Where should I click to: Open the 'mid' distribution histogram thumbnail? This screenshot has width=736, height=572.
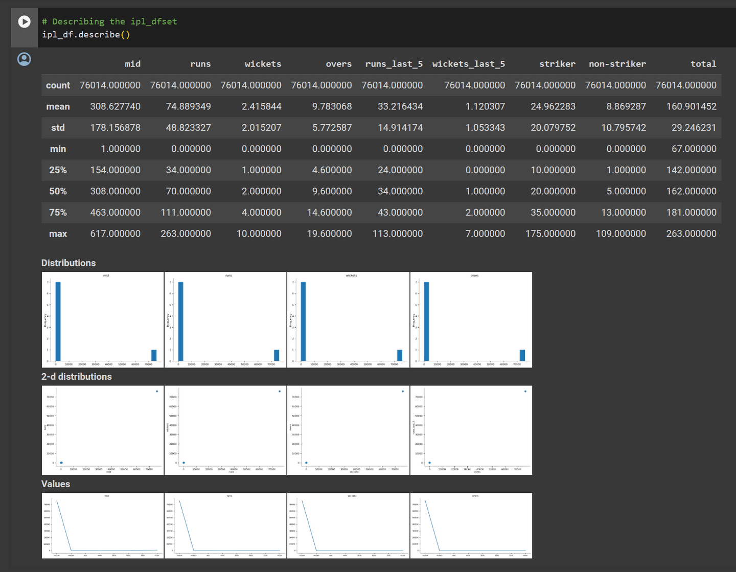[x=103, y=319]
